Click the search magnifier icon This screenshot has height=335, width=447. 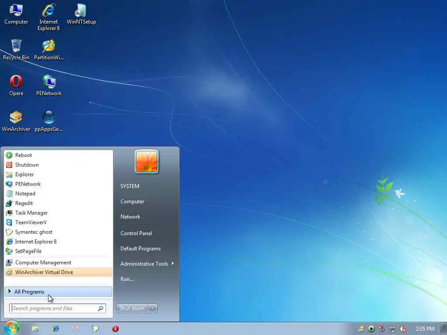click(x=101, y=308)
